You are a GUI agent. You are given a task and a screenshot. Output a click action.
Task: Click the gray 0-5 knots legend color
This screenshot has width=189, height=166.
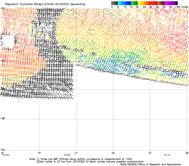click(114, 3)
